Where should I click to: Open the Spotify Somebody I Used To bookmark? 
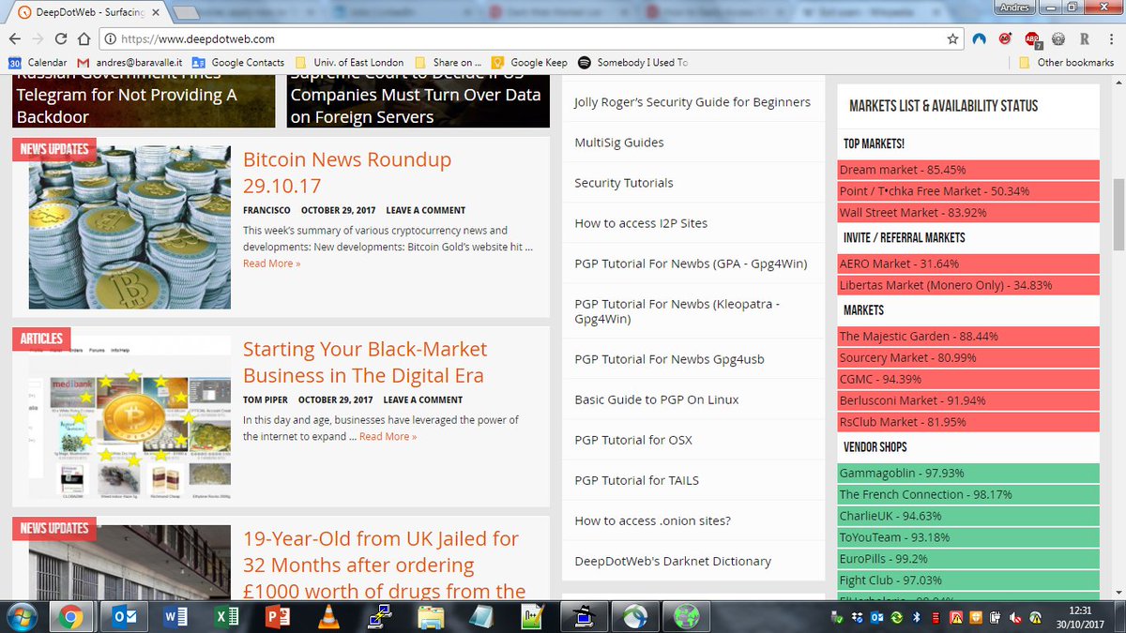632,63
